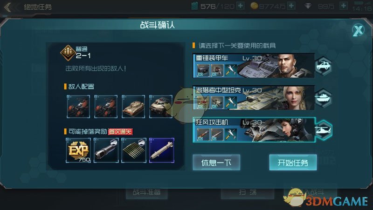Choose the 追猎者中型坦克 vehicle card
The height and width of the screenshot is (210, 373).
click(254, 98)
